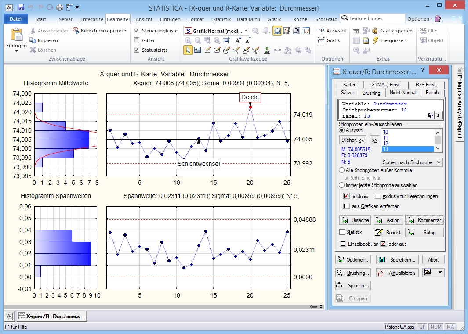The width and height of the screenshot is (468, 334).
Task: Enable the Gitter checkbox
Action: coord(137,40)
